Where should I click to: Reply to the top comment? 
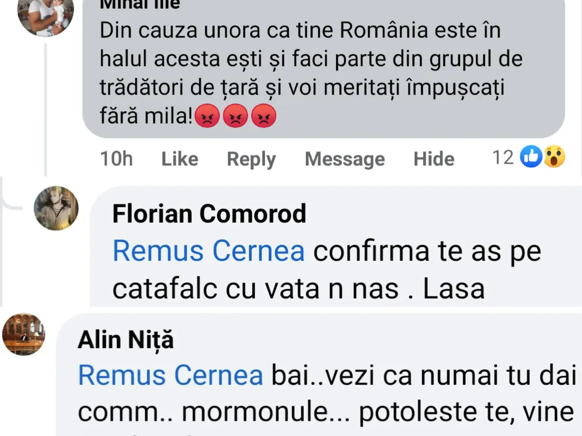[251, 159]
